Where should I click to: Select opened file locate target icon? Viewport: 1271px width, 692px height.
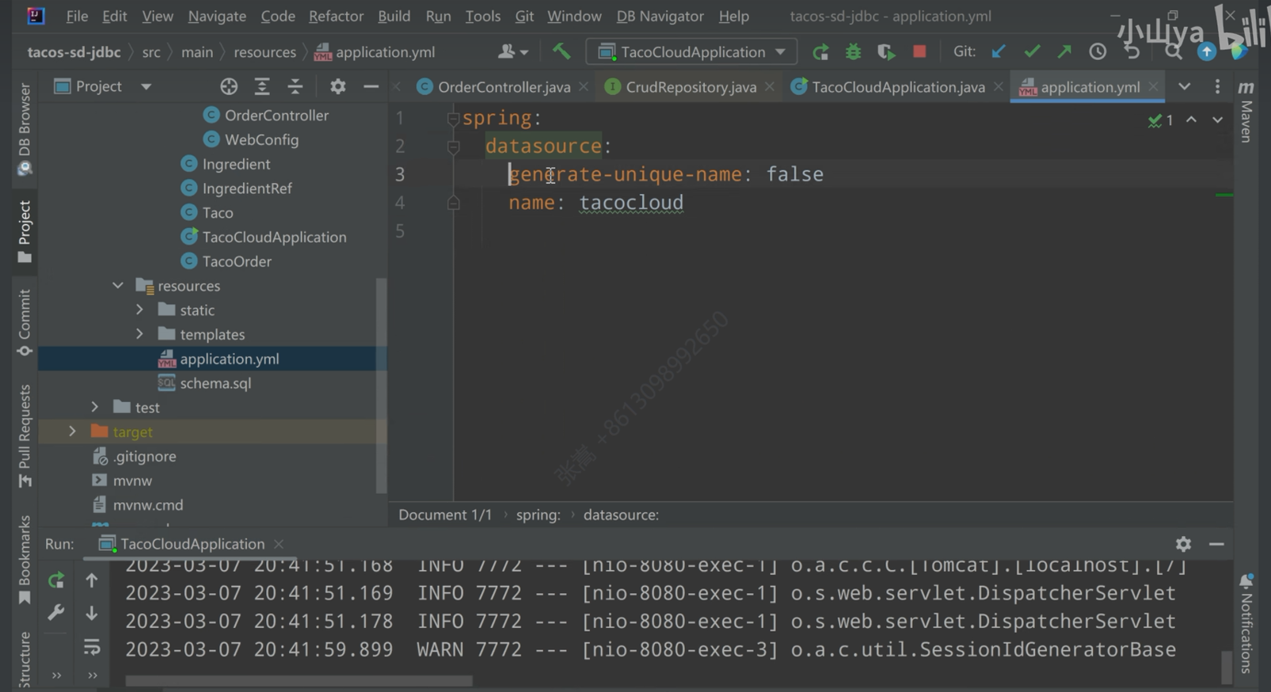(229, 86)
